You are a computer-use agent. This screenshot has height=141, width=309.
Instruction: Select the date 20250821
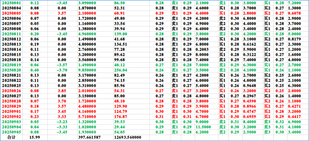(x=11, y=75)
